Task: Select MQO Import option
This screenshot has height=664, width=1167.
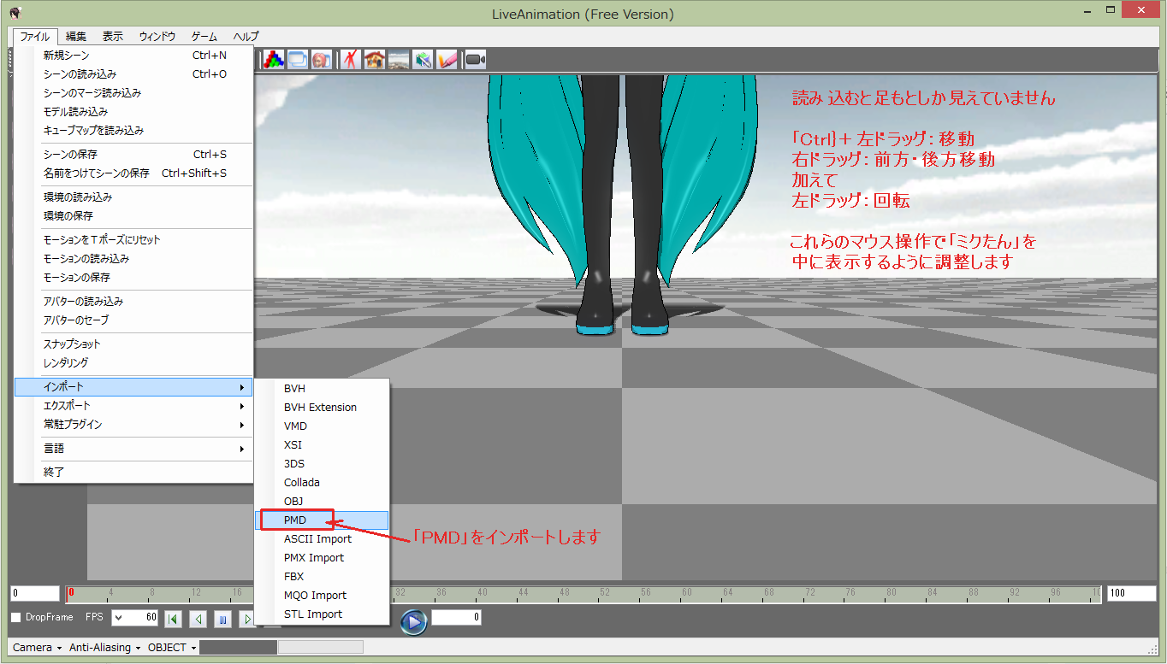Action: point(323,596)
